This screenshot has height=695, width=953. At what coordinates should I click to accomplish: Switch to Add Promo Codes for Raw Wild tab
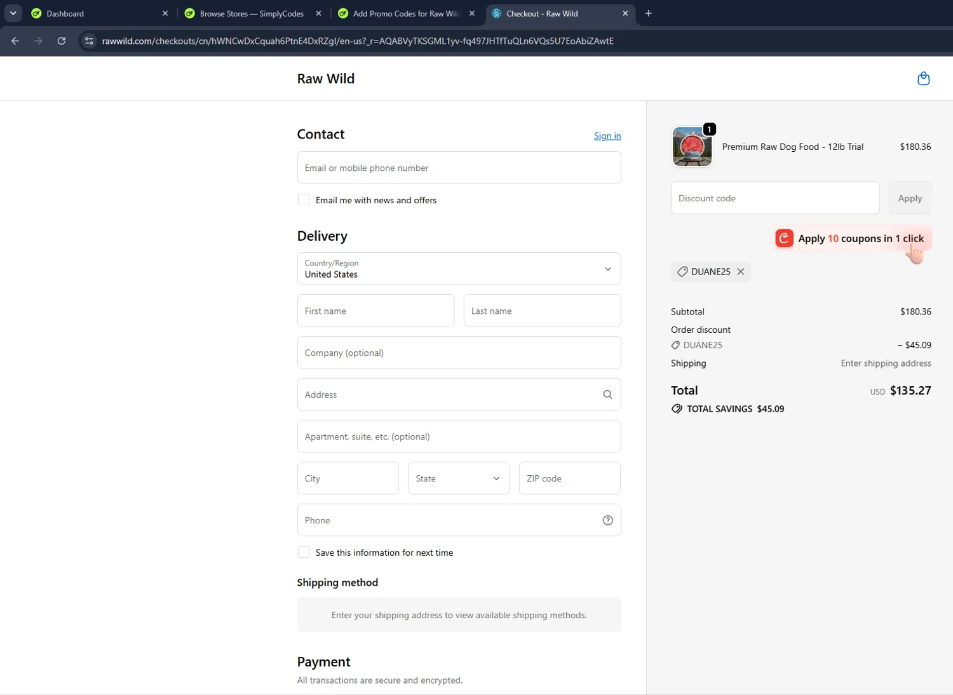402,13
